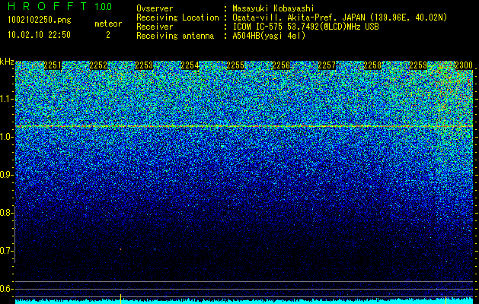
Task: Click the 2257 time marker
Action: tap(327, 65)
